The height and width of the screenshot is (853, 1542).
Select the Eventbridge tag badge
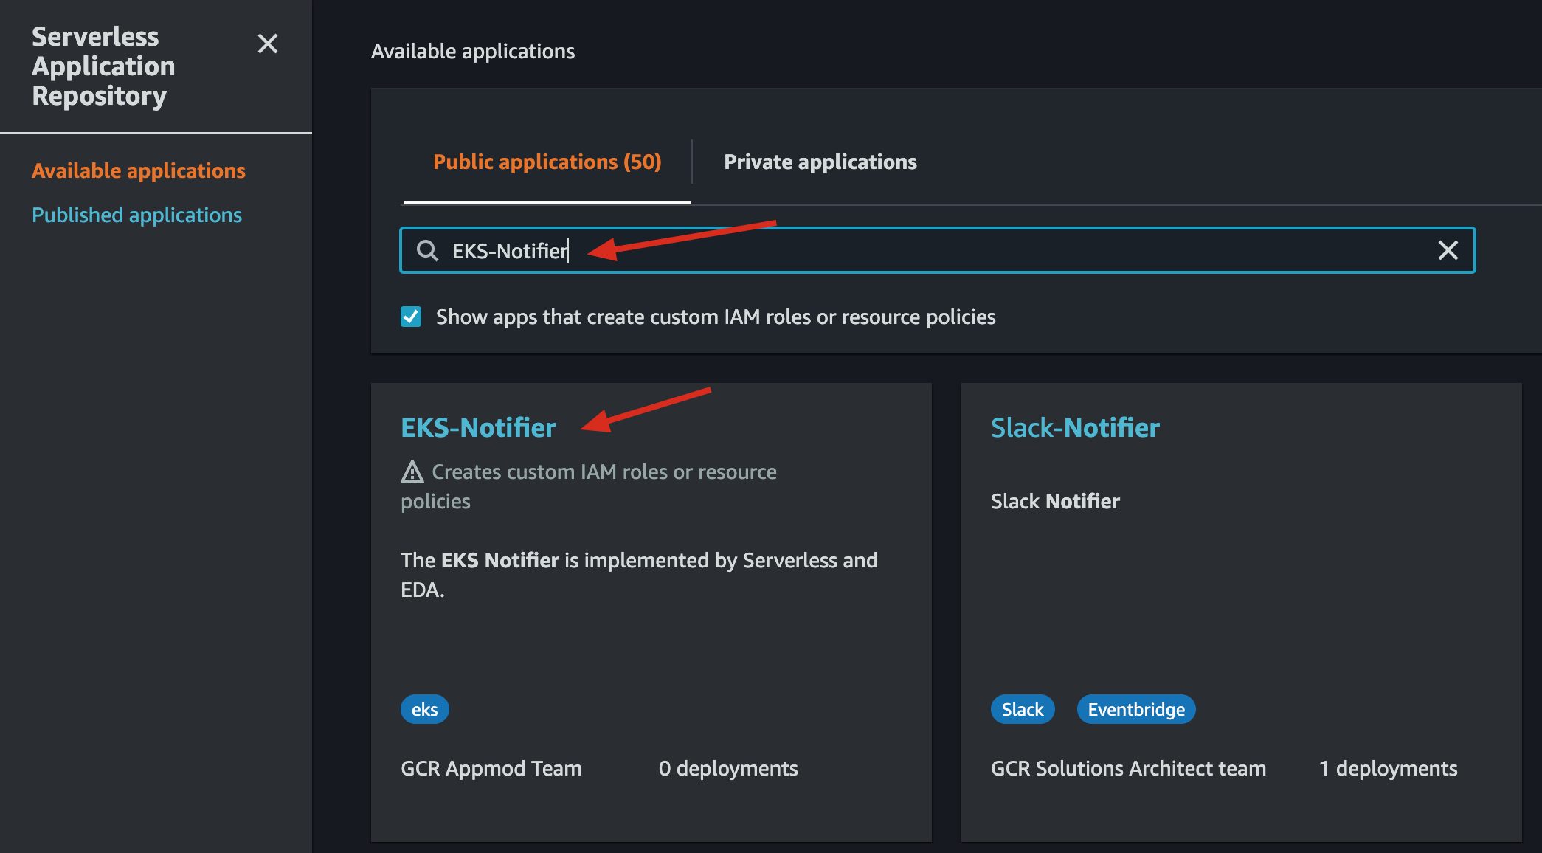point(1136,709)
